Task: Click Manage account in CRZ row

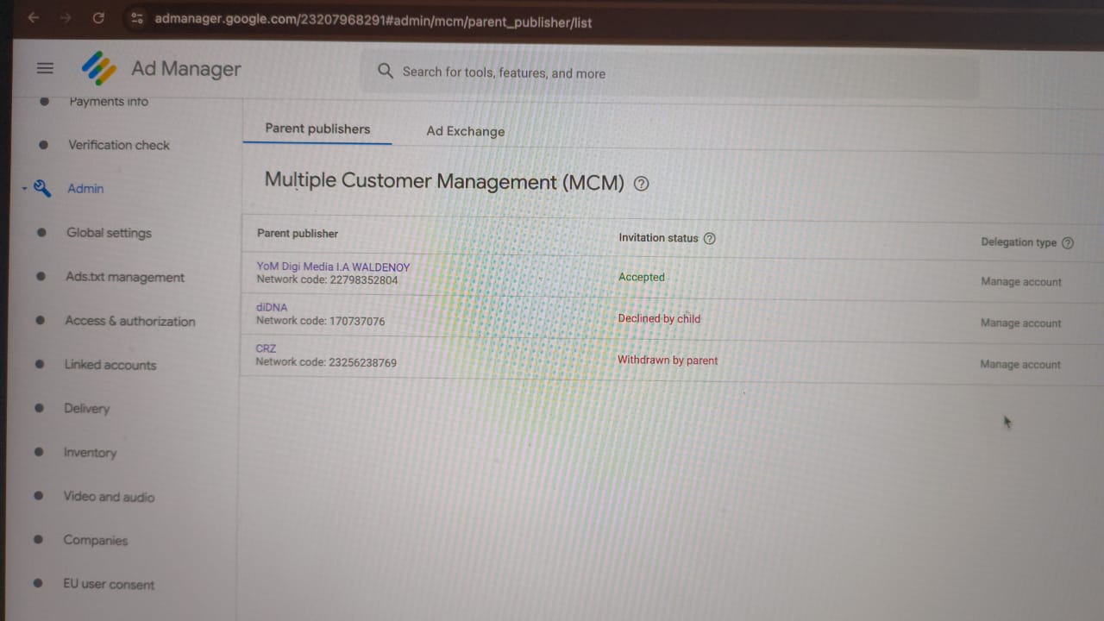Action: pos(1020,365)
